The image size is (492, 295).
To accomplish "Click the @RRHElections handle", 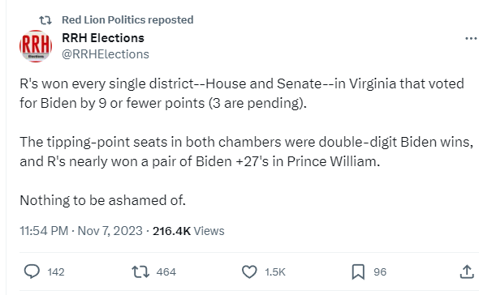I will click(106, 54).
